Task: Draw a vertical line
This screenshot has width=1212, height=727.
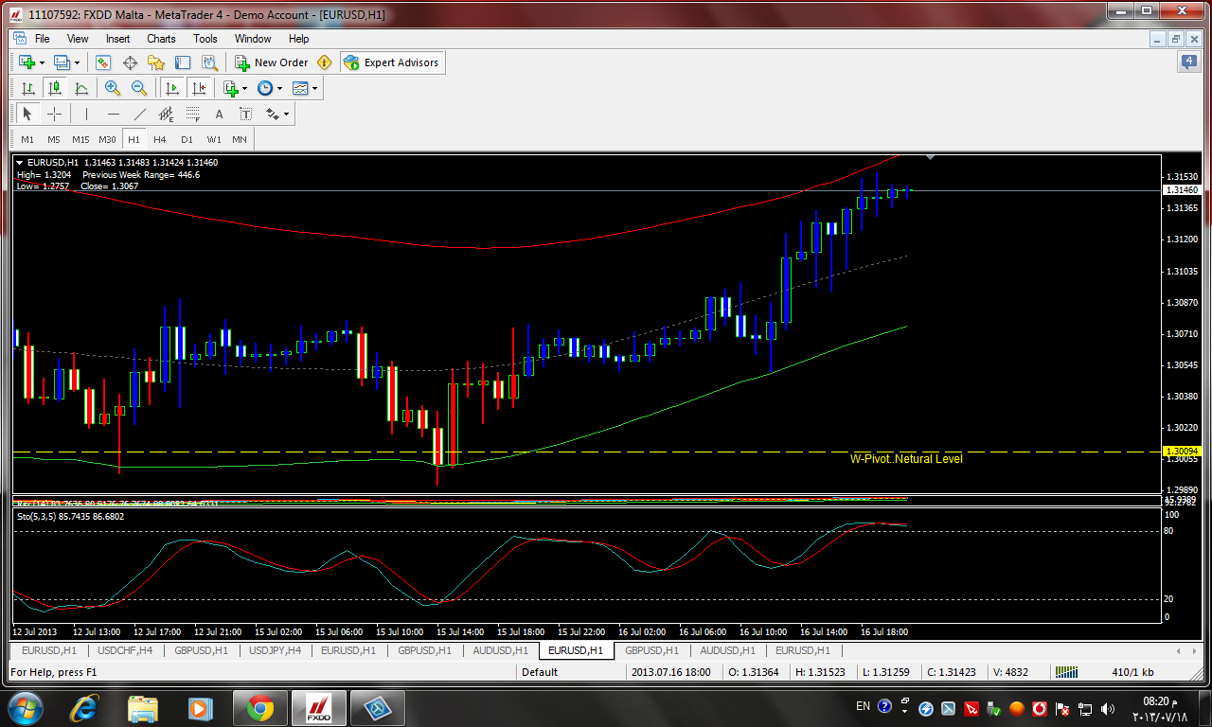Action: coord(86,114)
